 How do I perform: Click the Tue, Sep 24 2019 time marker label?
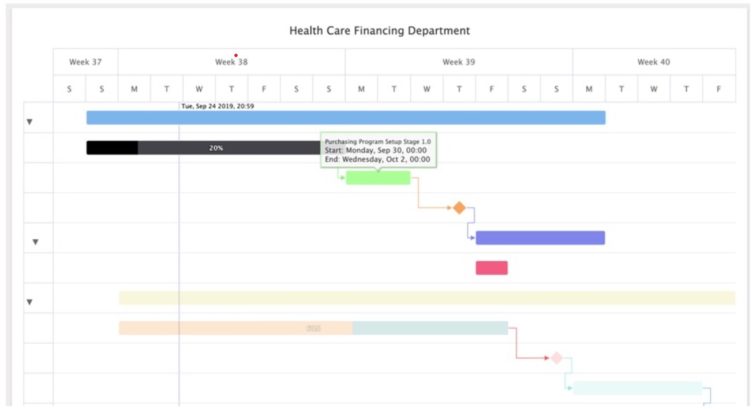[218, 106]
